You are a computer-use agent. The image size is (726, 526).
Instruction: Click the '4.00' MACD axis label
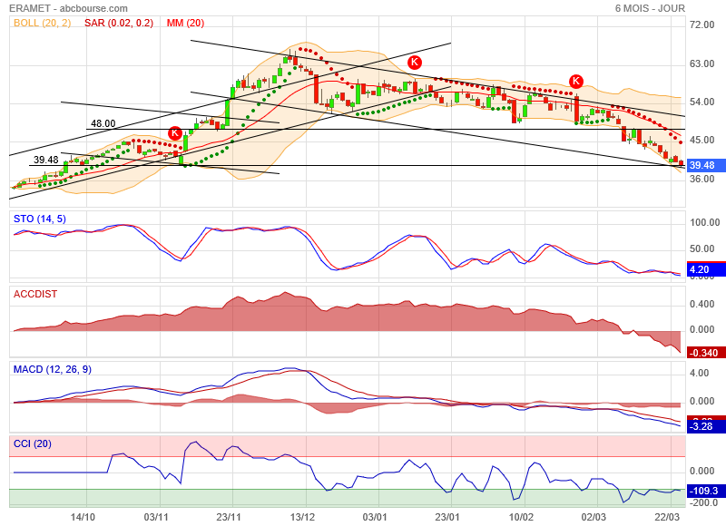point(699,374)
